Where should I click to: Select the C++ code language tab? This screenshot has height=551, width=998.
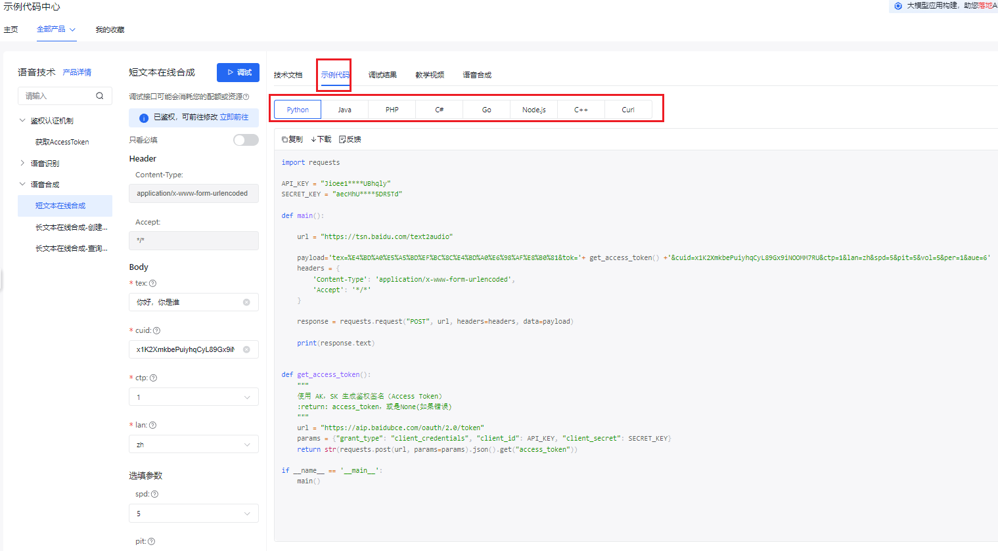coord(581,110)
